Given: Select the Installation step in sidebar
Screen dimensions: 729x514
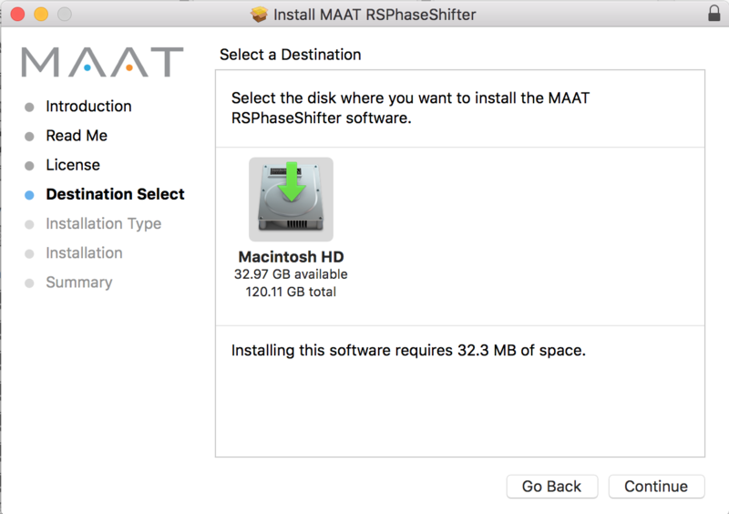Looking at the screenshot, I should coord(84,253).
